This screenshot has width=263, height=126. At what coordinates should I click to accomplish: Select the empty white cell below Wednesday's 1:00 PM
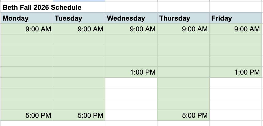pyautogui.click(x=131, y=83)
